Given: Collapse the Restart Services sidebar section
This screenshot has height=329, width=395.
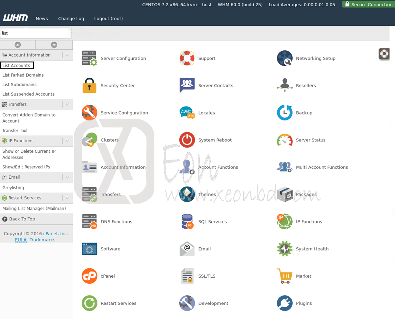Looking at the screenshot, I should click(67, 198).
